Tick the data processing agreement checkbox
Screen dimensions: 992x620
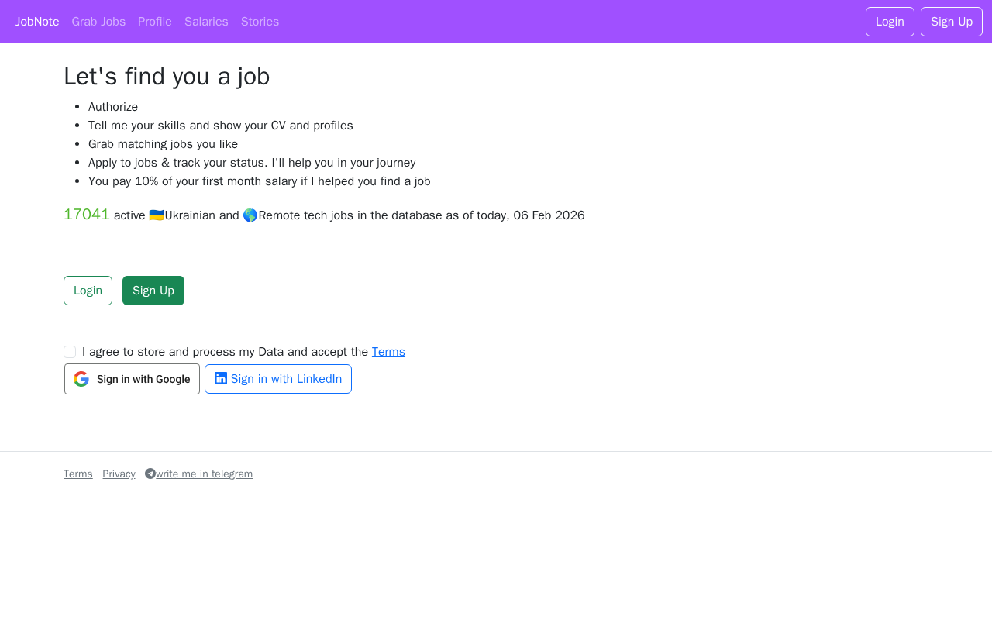click(x=70, y=352)
